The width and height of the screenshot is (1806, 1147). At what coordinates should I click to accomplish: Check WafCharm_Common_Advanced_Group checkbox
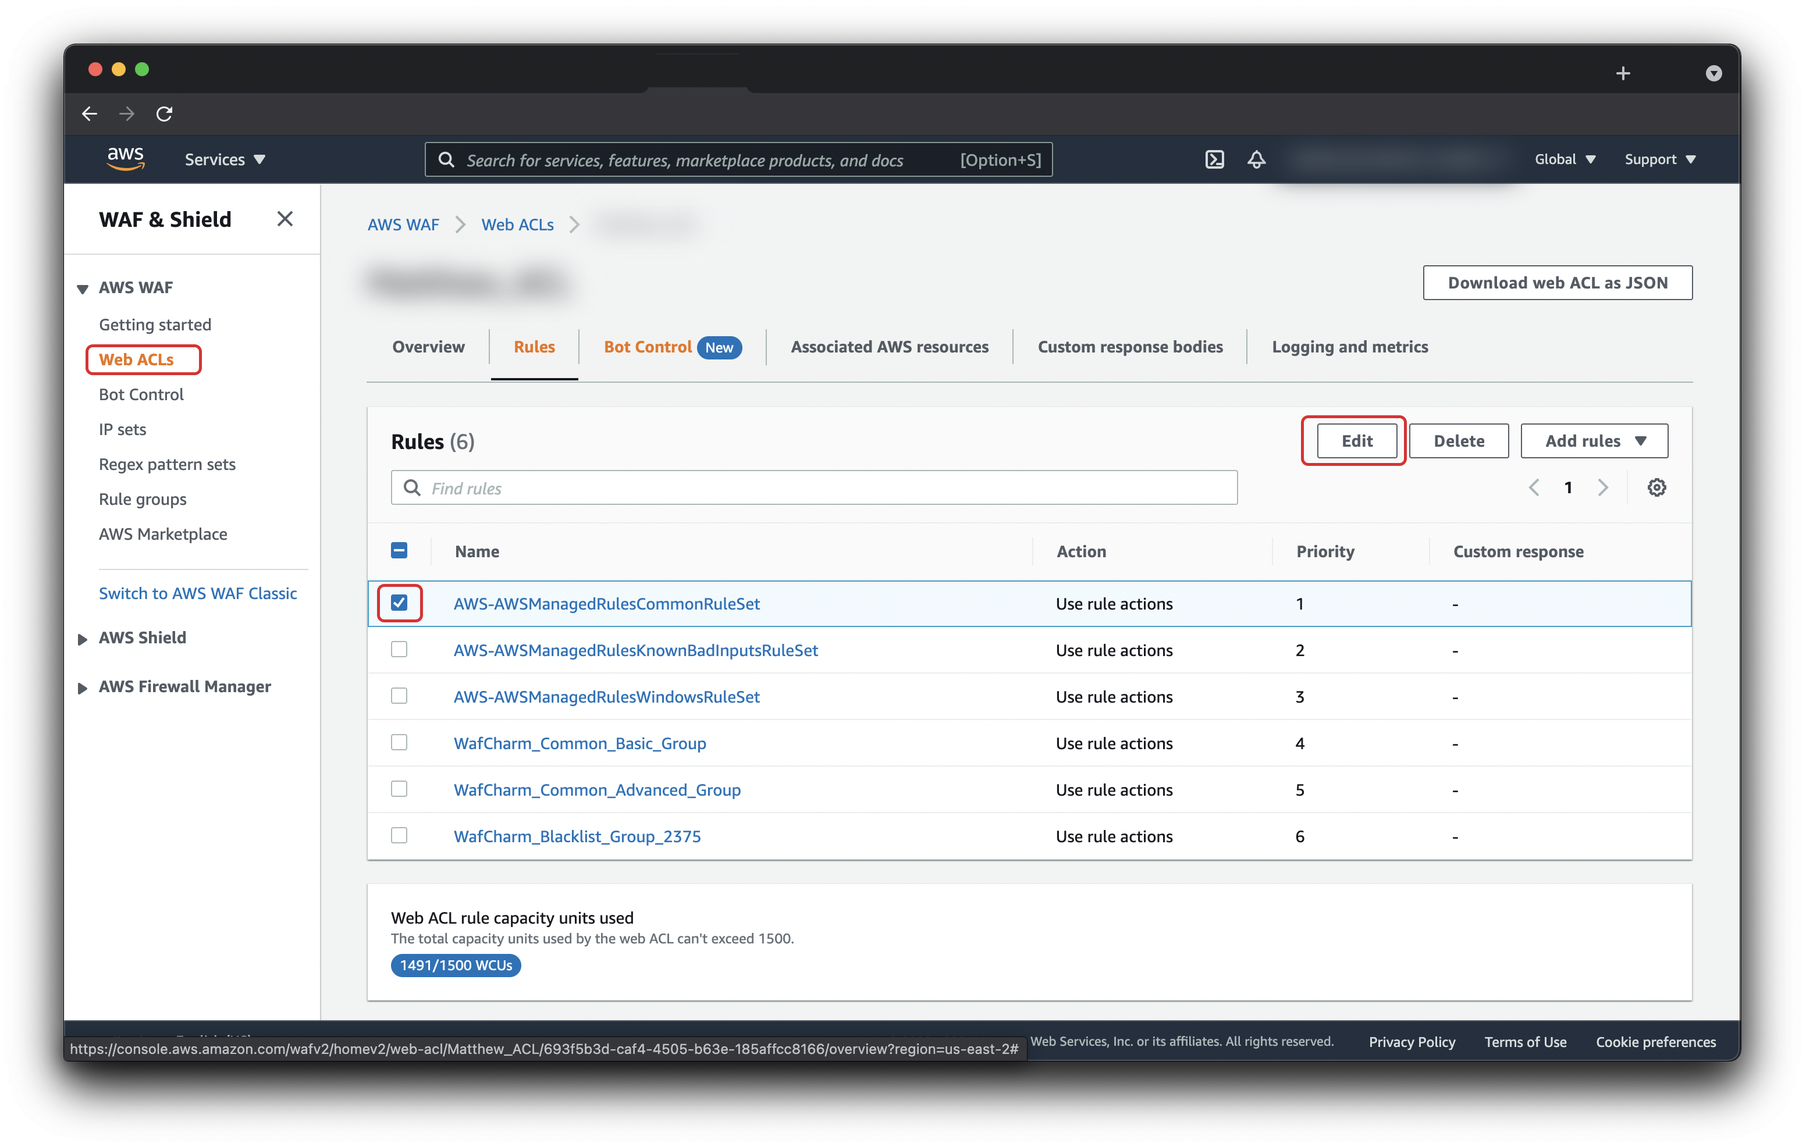[399, 789]
